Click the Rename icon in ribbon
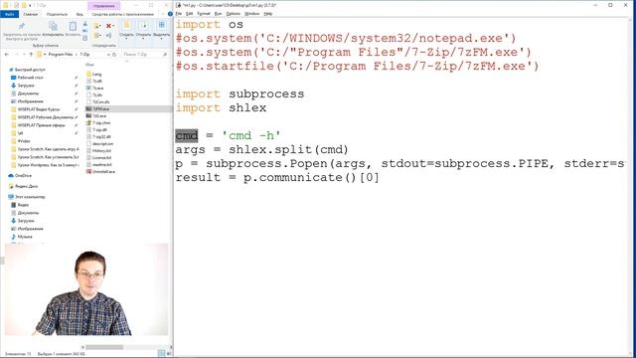Viewport: 636px width, 358px height. tap(108, 36)
